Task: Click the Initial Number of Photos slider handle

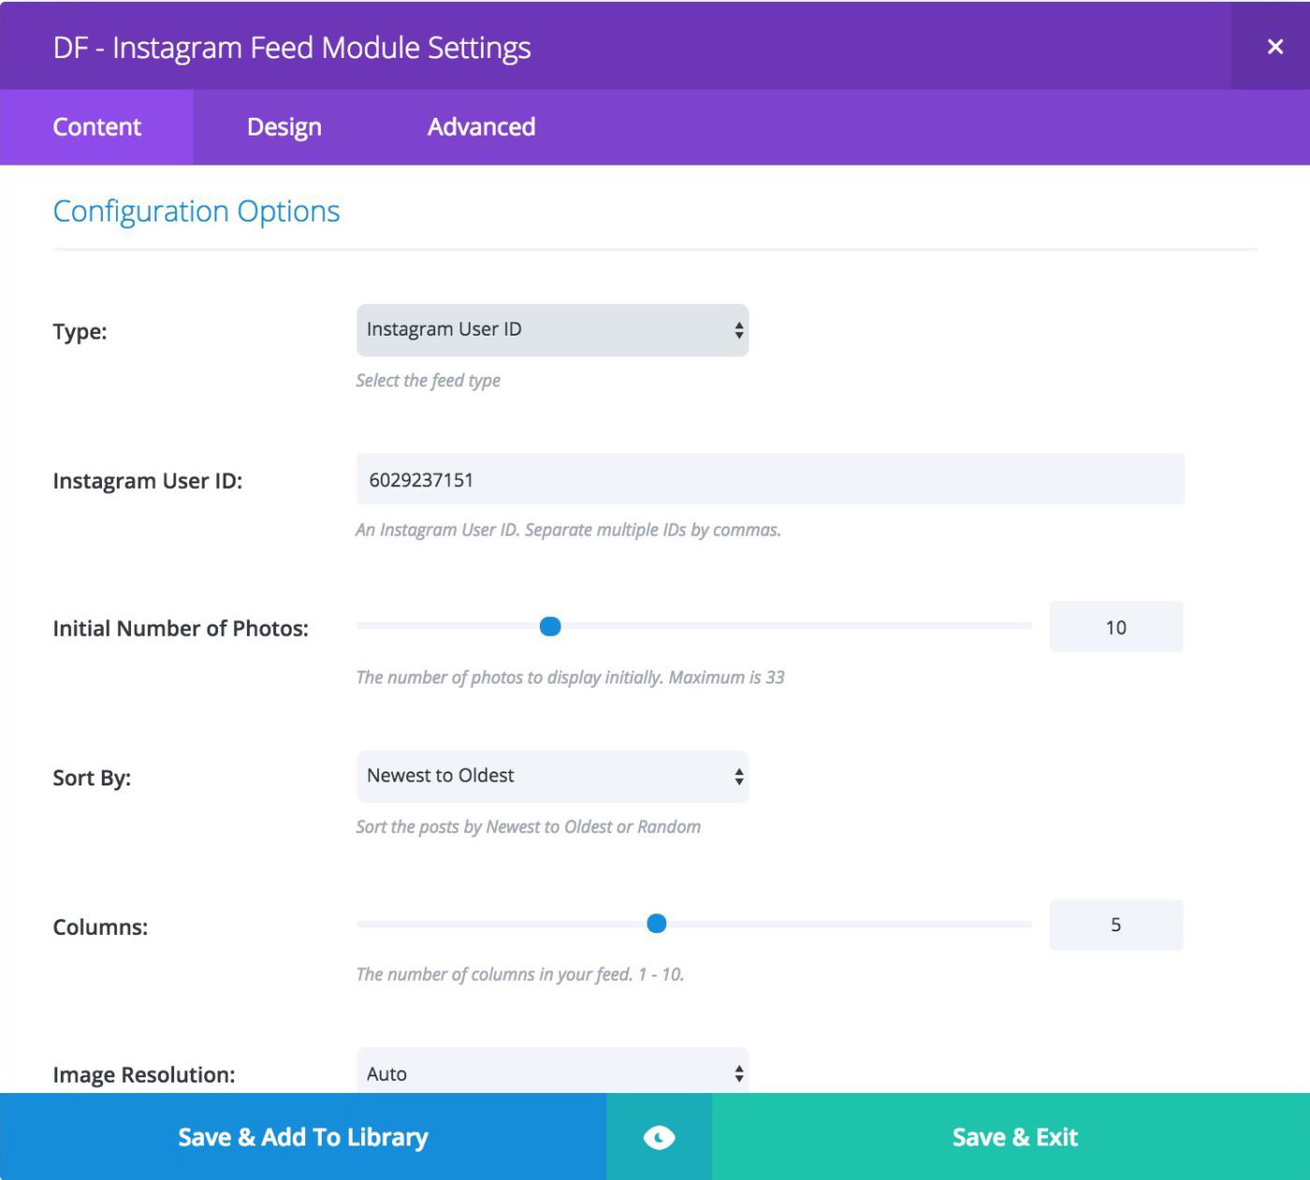Action: coord(550,626)
